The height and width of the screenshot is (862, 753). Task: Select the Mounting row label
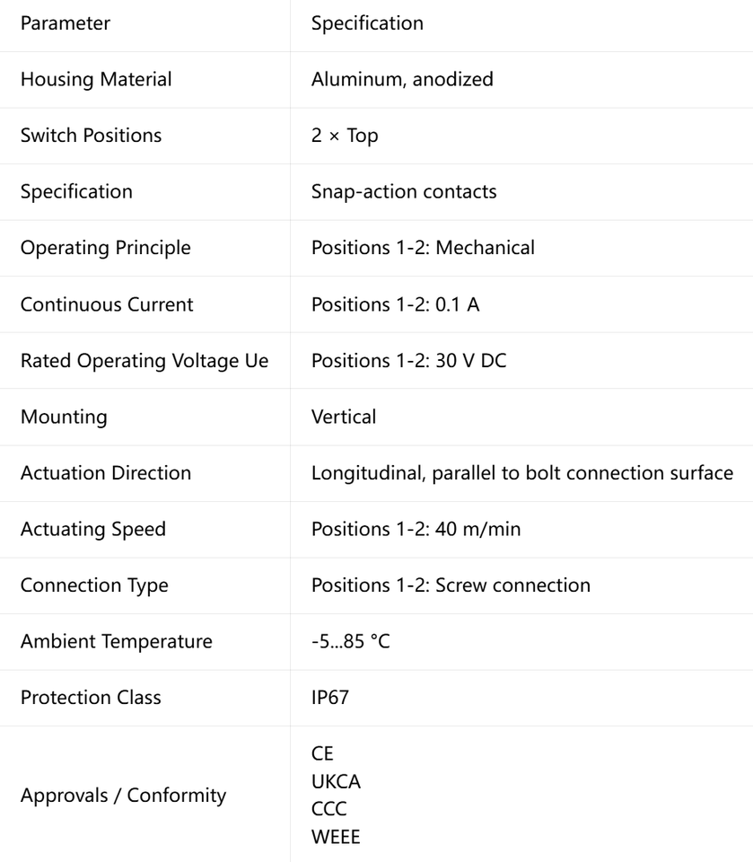64,417
